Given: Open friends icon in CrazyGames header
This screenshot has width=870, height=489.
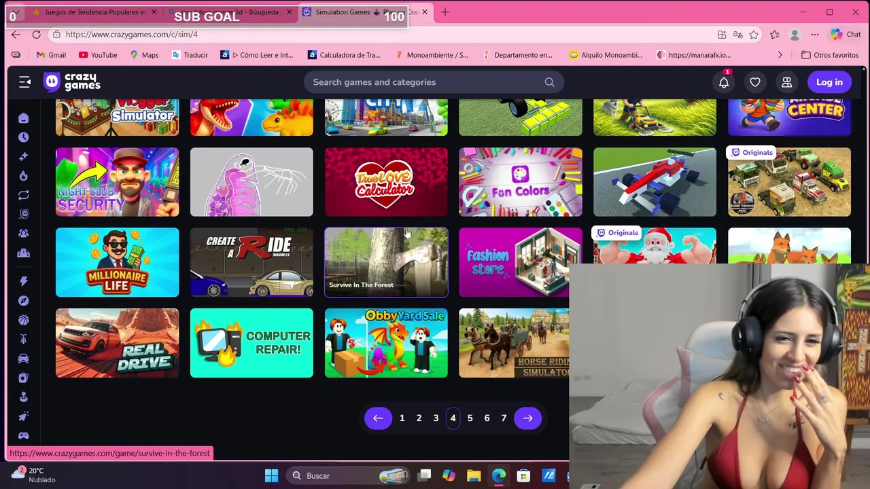Looking at the screenshot, I should [786, 82].
